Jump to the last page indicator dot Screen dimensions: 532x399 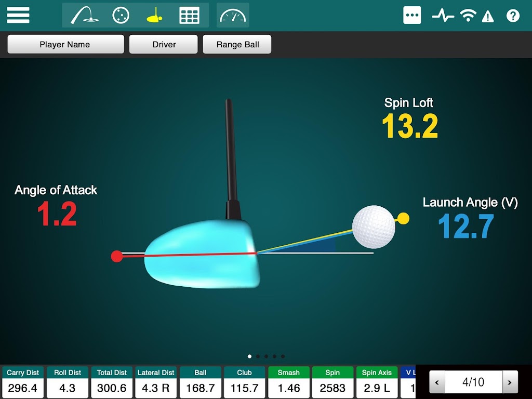point(283,356)
